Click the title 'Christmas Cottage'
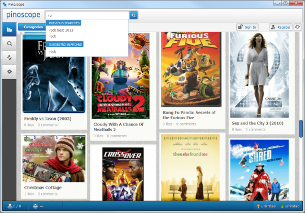 point(43,188)
